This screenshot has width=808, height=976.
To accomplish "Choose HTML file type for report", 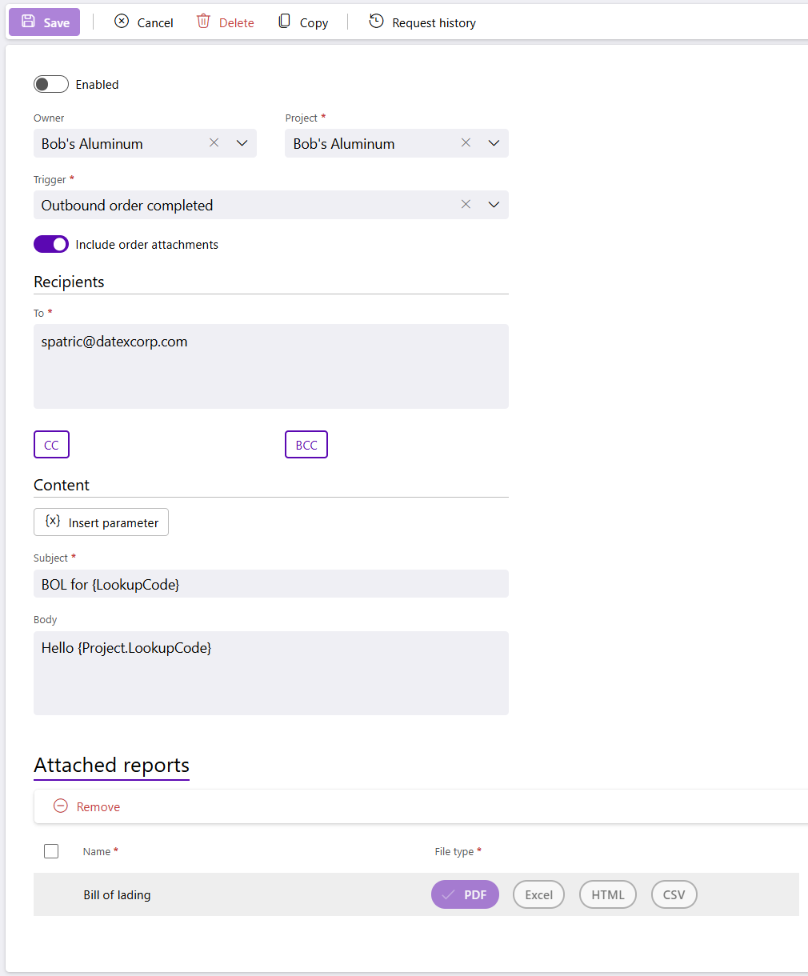I will pos(607,894).
